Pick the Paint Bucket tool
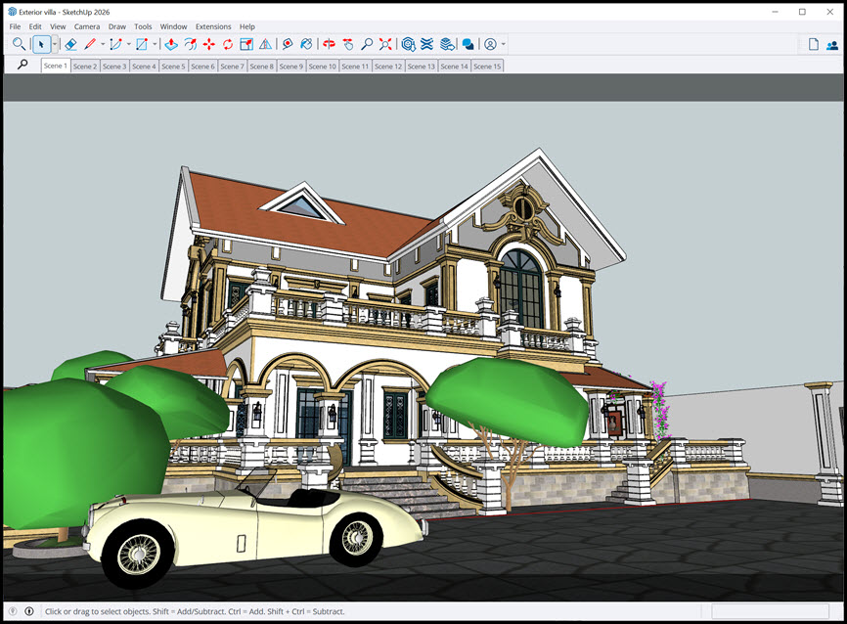847x624 pixels. pyautogui.click(x=306, y=44)
